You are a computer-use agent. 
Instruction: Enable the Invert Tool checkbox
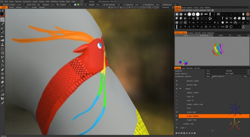click(x=26, y=5)
